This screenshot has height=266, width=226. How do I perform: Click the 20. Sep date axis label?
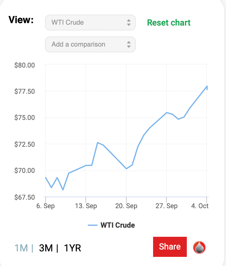click(x=126, y=206)
